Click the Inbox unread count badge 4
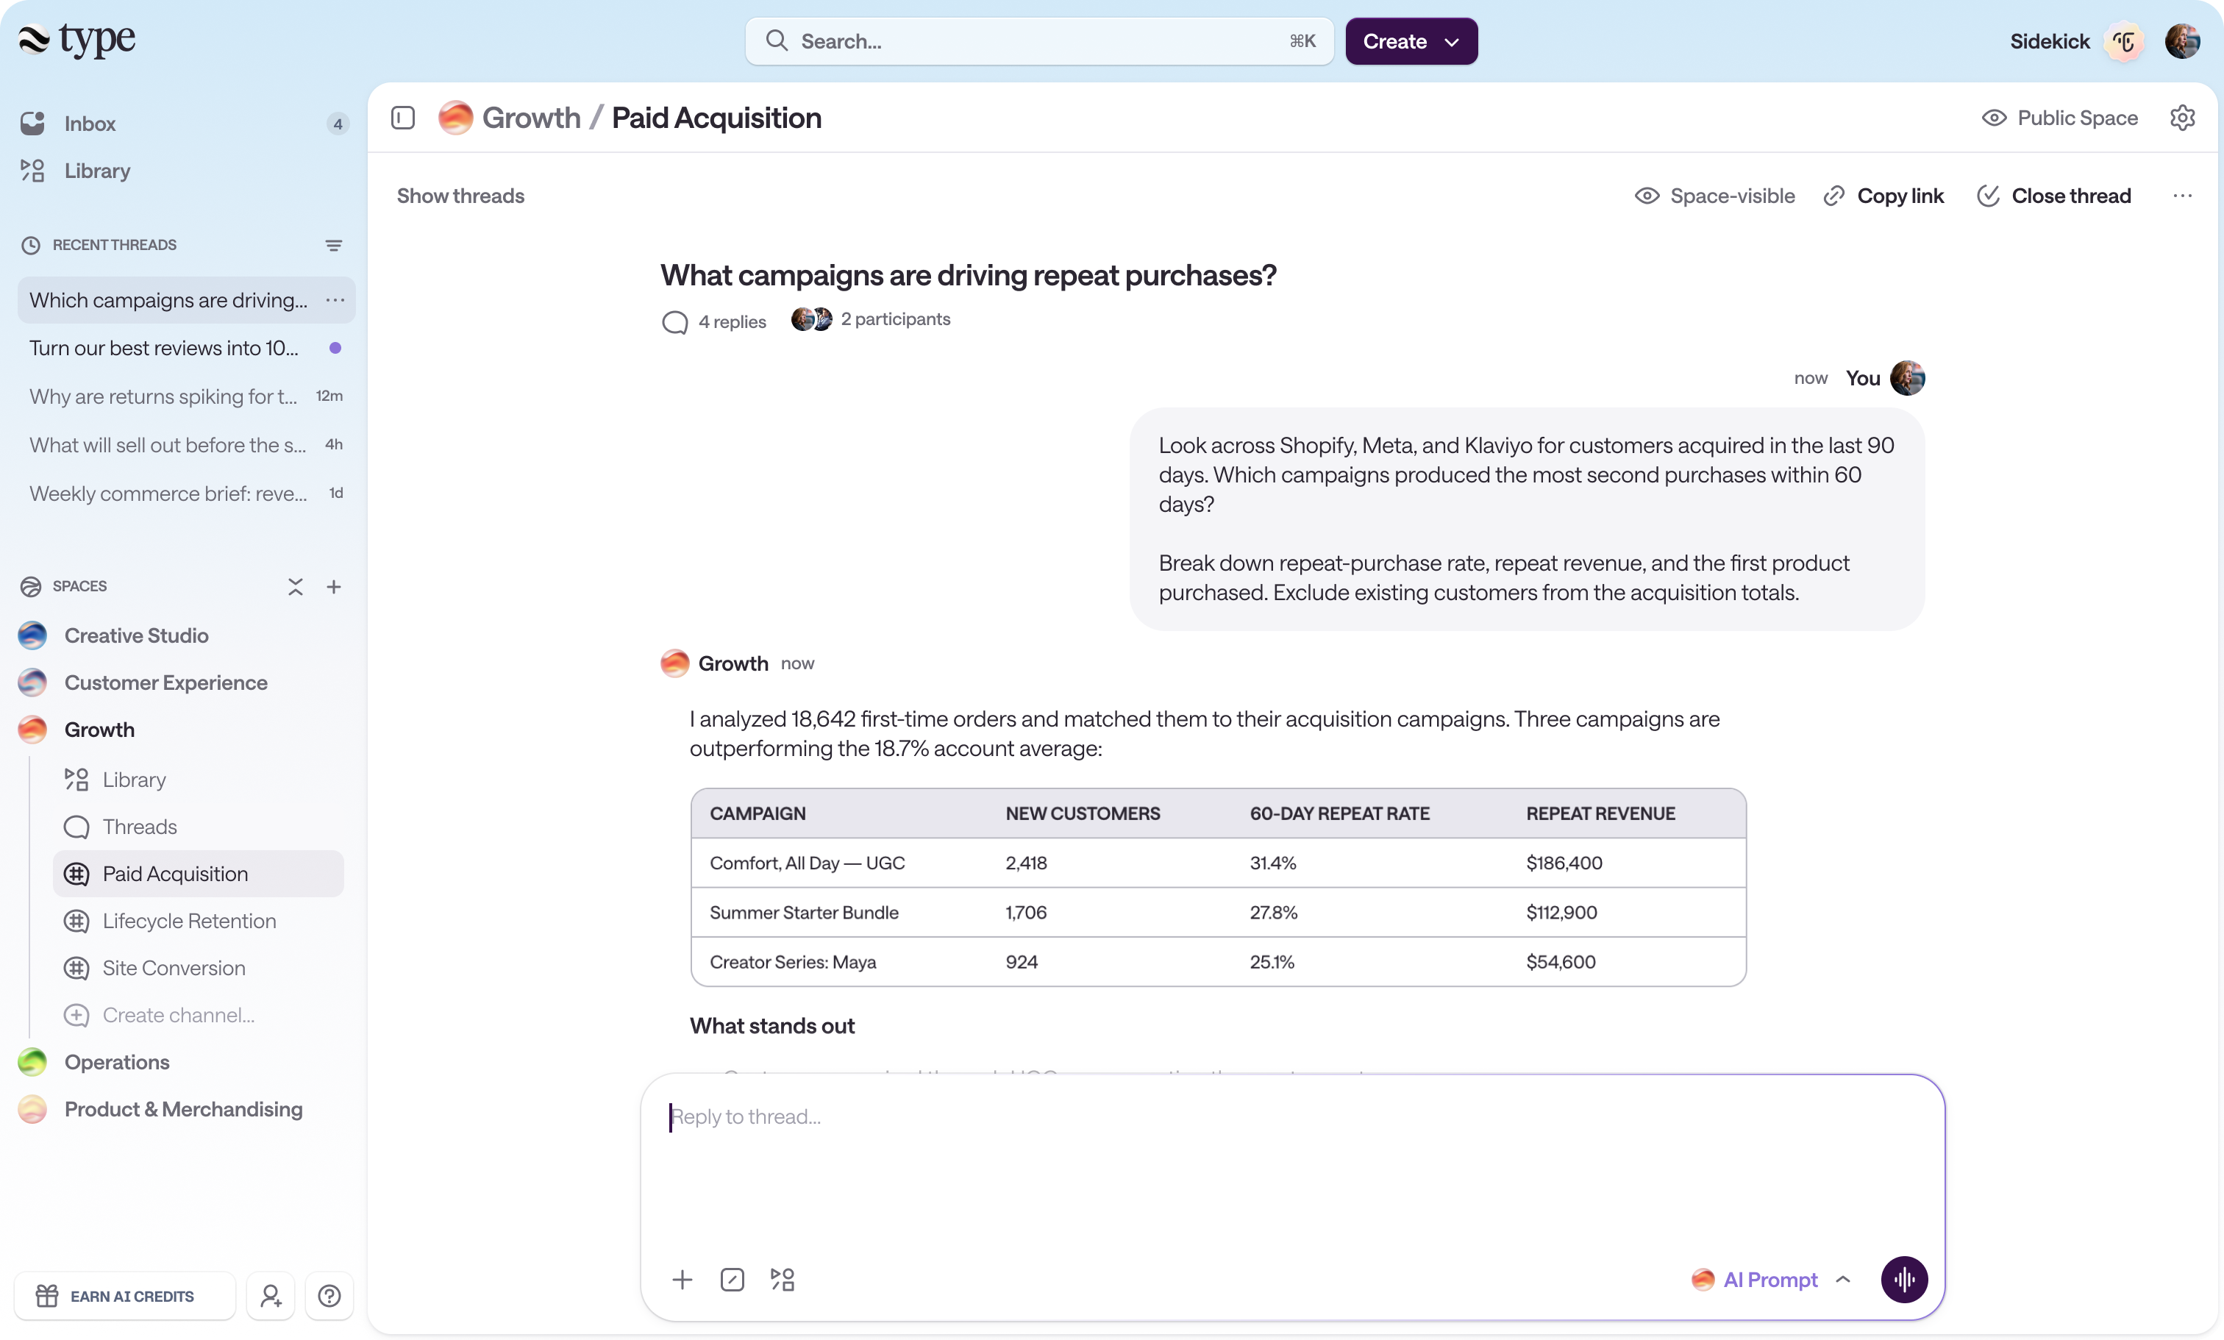 click(x=338, y=124)
